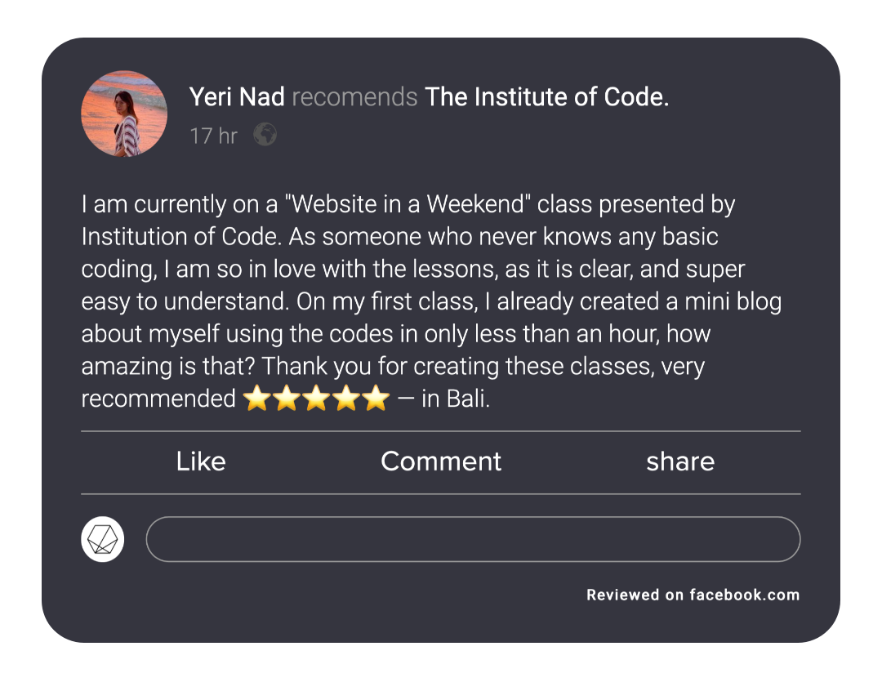
Task: Click the 17 hr timestamp
Action: tap(213, 136)
